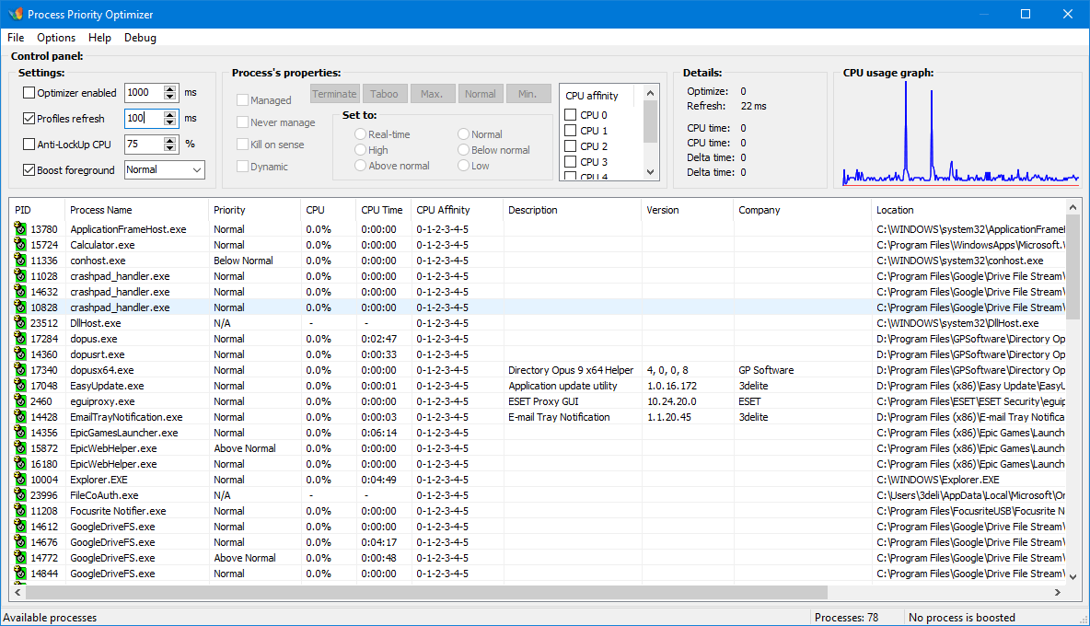The height and width of the screenshot is (626, 1090).
Task: Click the icon for PID 14612 GoogleDriveFS.exe
Action: [x=20, y=527]
